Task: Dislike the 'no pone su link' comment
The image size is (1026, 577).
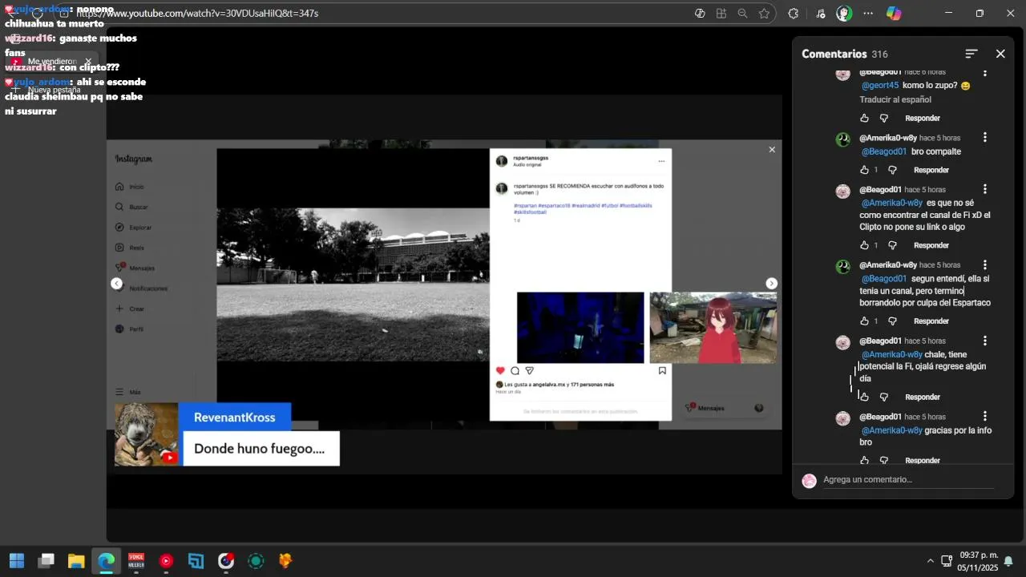Action: point(892,245)
